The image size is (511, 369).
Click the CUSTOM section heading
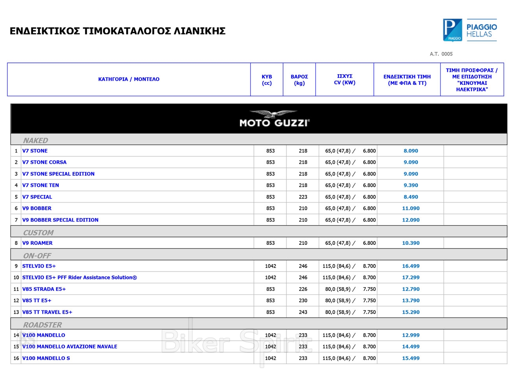[x=38, y=233]
